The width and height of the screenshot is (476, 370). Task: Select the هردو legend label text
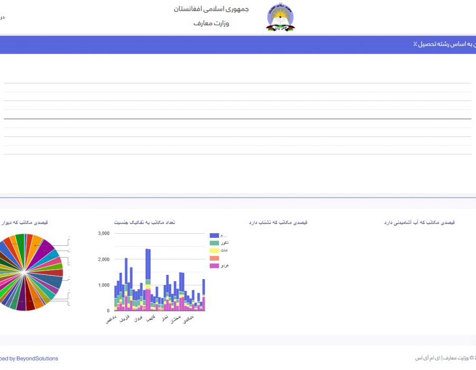click(x=225, y=265)
